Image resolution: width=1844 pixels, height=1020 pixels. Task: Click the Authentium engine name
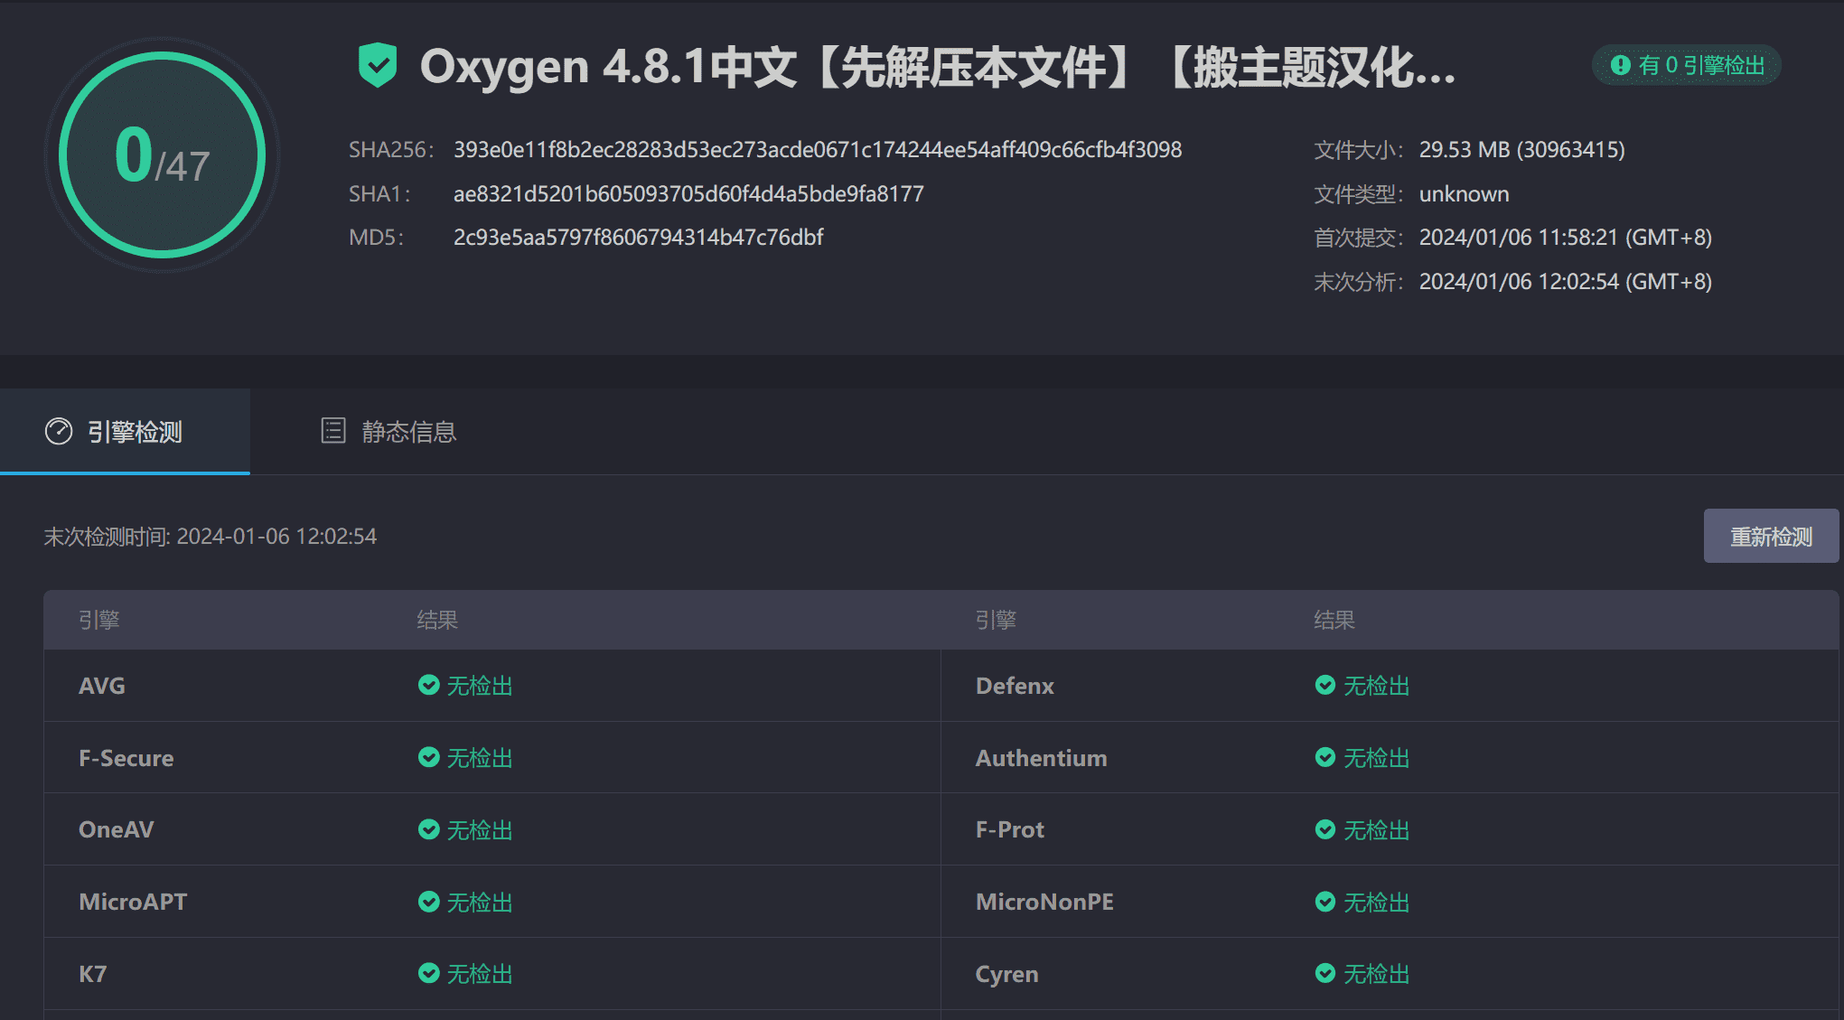coord(1041,758)
